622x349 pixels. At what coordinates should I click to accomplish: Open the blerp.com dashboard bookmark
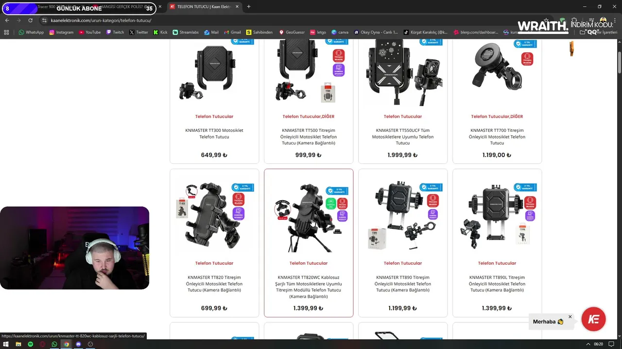coord(476,32)
